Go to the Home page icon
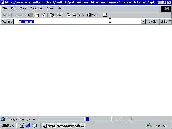 44,15
